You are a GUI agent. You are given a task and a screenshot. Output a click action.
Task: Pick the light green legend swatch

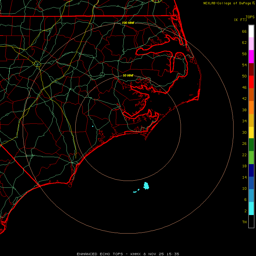click(251, 158)
